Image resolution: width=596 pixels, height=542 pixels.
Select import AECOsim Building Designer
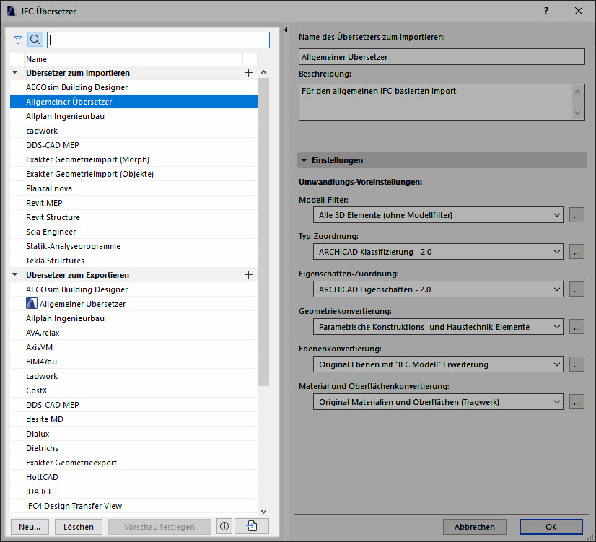click(x=133, y=87)
